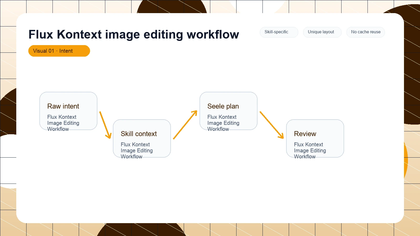The height and width of the screenshot is (236, 420).
Task: Open the Raw intent card
Action: 68,111
